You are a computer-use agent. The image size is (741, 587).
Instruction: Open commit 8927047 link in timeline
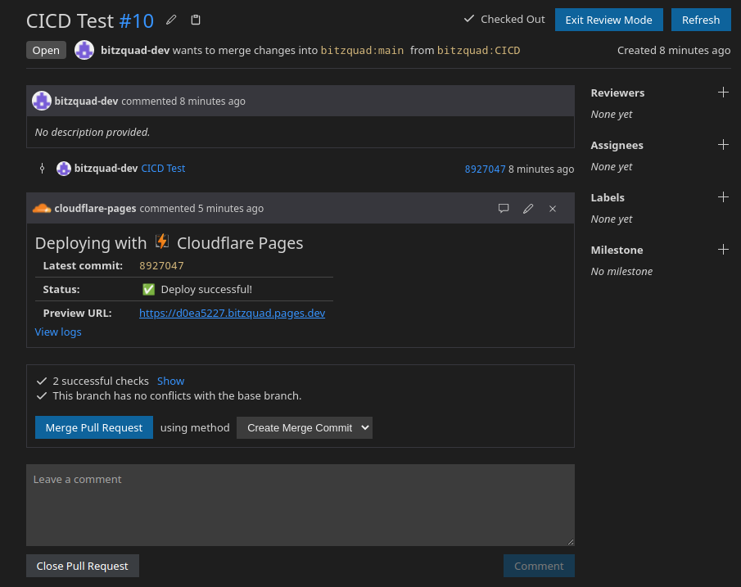(x=485, y=169)
